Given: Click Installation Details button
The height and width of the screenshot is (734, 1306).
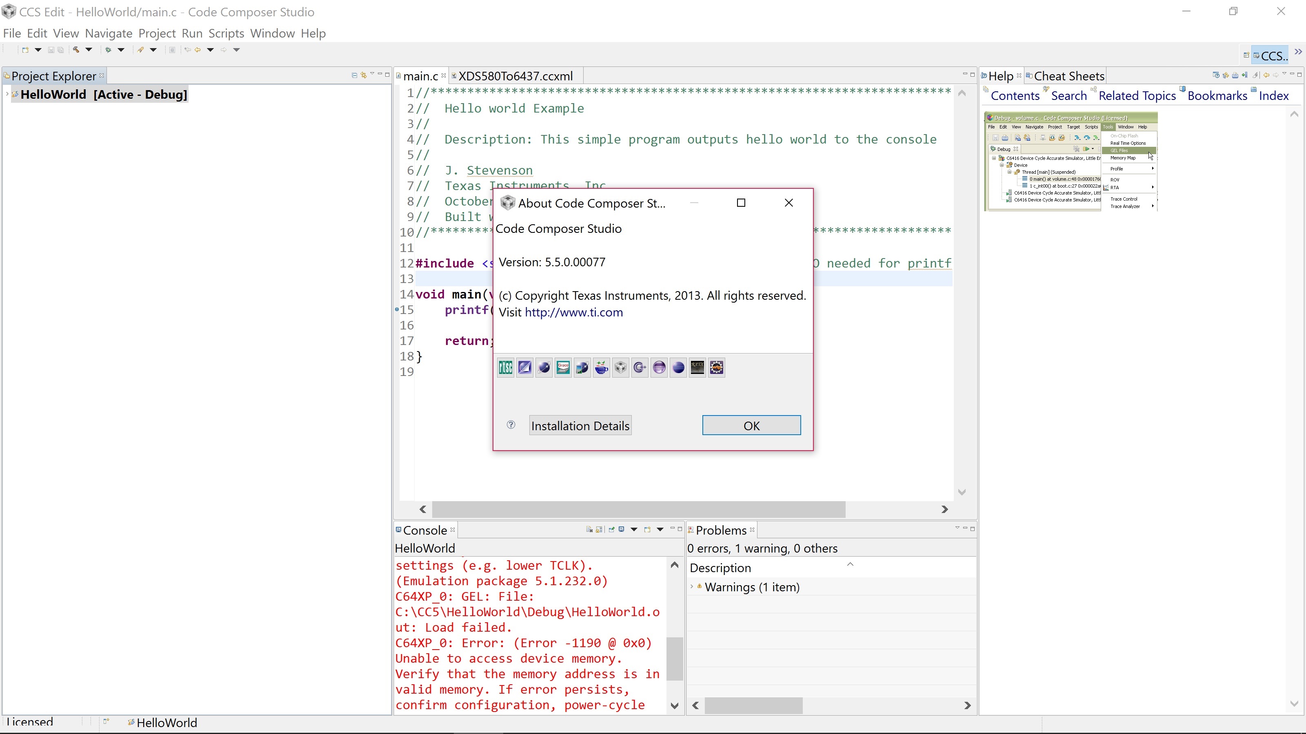Looking at the screenshot, I should [x=580, y=425].
